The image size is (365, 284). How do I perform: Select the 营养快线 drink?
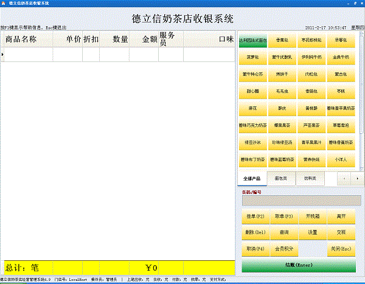[311, 160]
